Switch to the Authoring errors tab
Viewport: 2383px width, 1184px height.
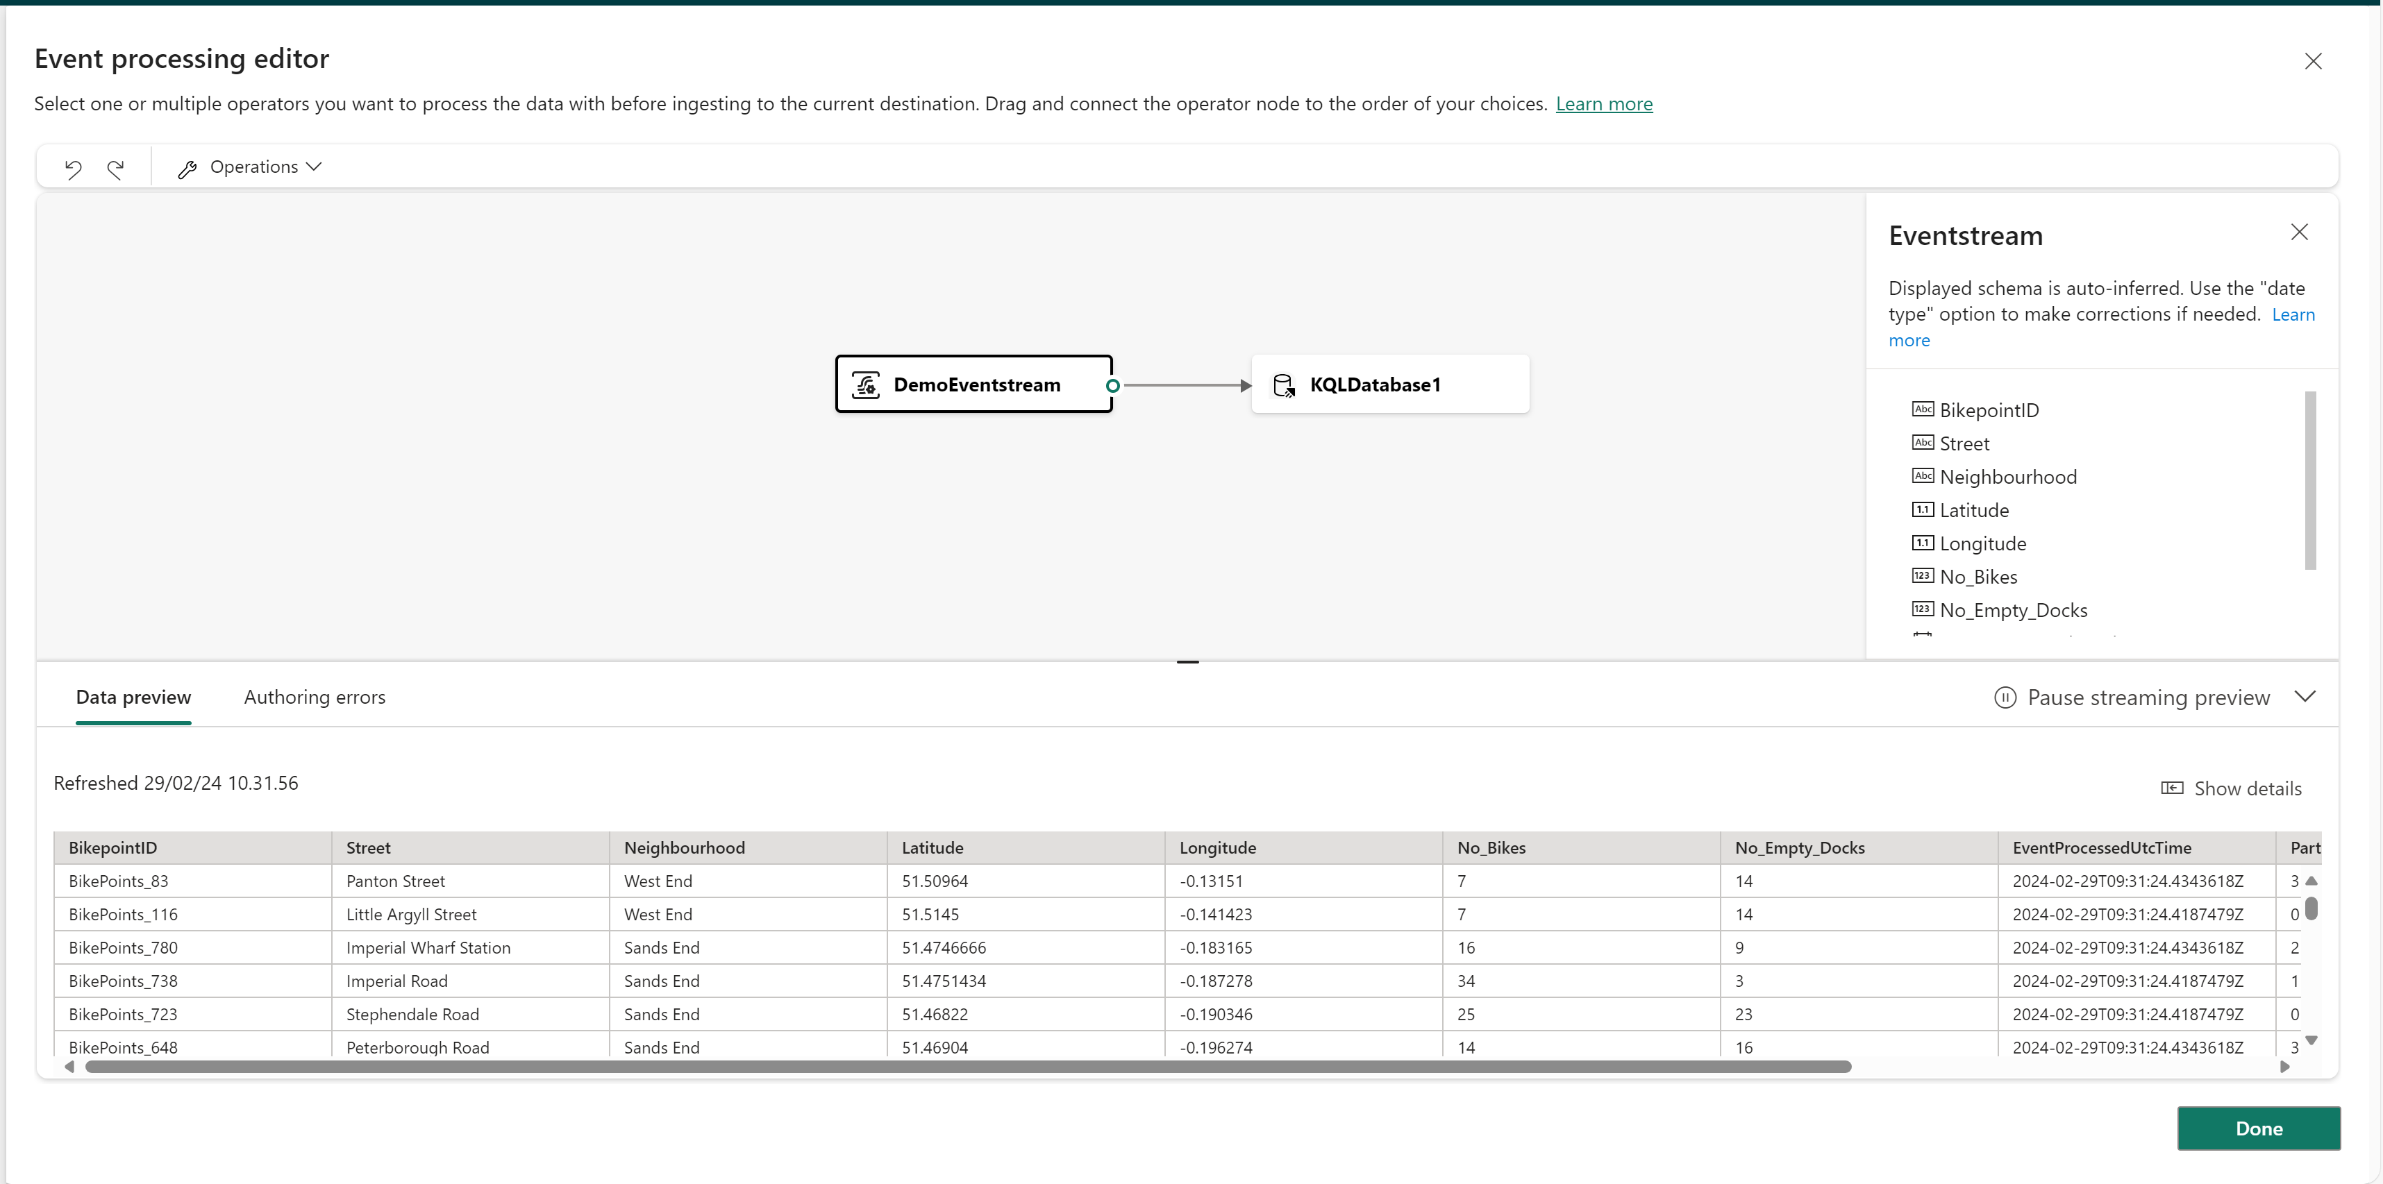(x=315, y=697)
